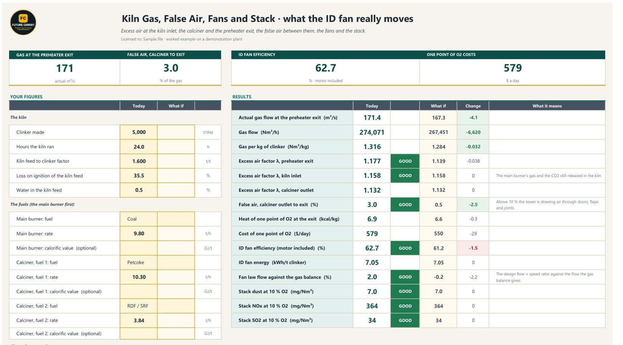Select Calciner fuel 1 rate value 10.30
The height and width of the screenshot is (345, 623).
click(x=139, y=277)
